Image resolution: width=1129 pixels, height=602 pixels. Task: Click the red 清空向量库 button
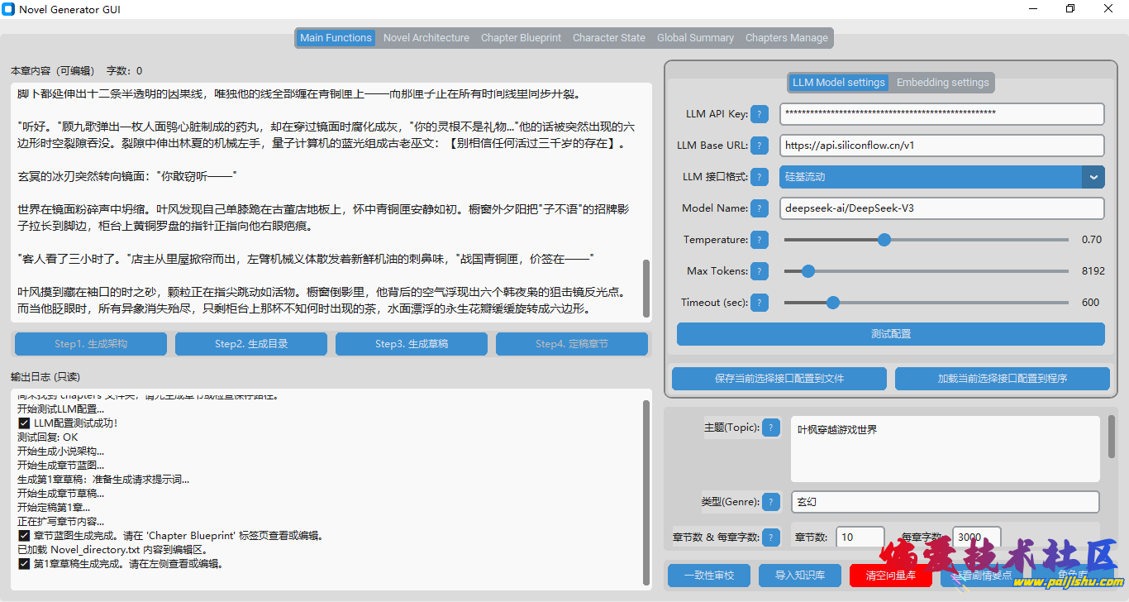point(890,575)
